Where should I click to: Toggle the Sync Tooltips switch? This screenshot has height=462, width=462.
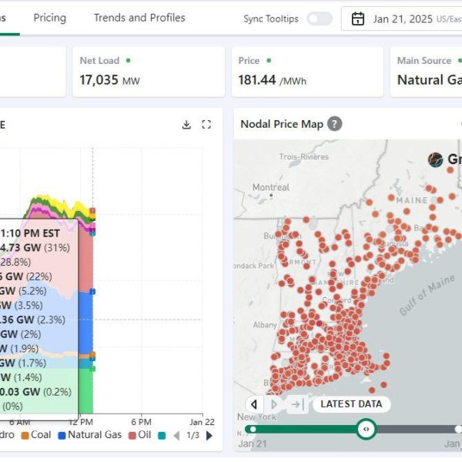point(319,19)
